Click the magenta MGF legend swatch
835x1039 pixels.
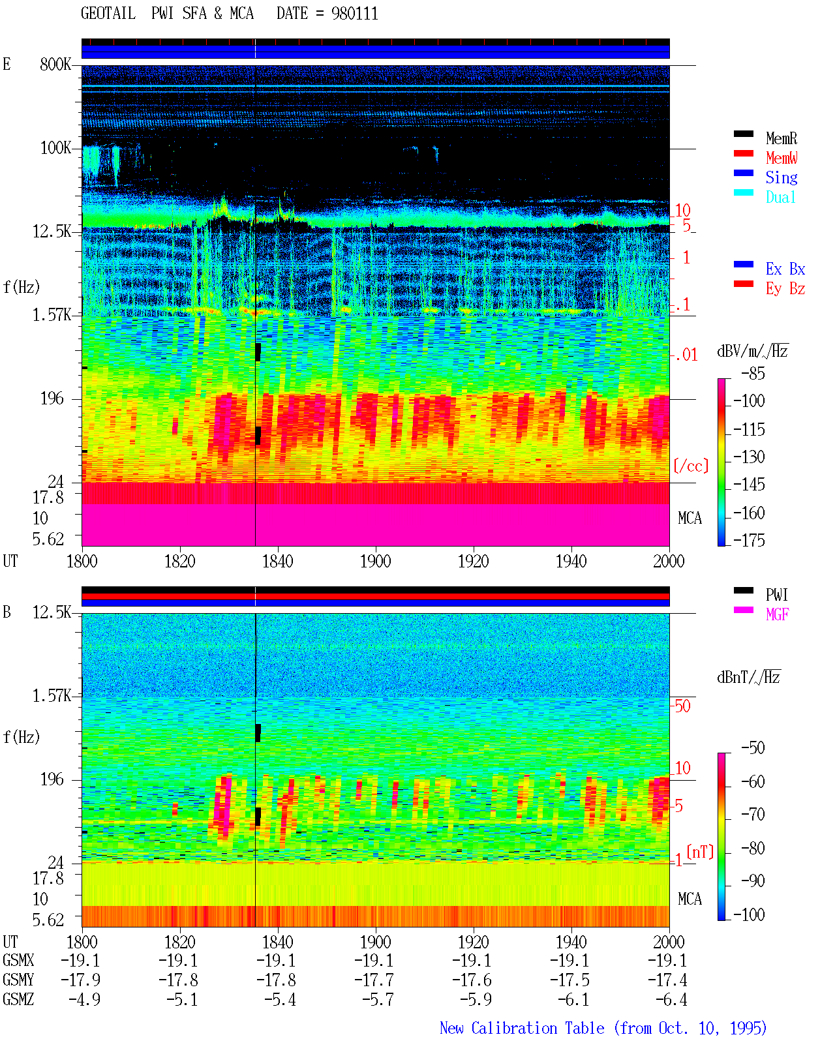[744, 610]
